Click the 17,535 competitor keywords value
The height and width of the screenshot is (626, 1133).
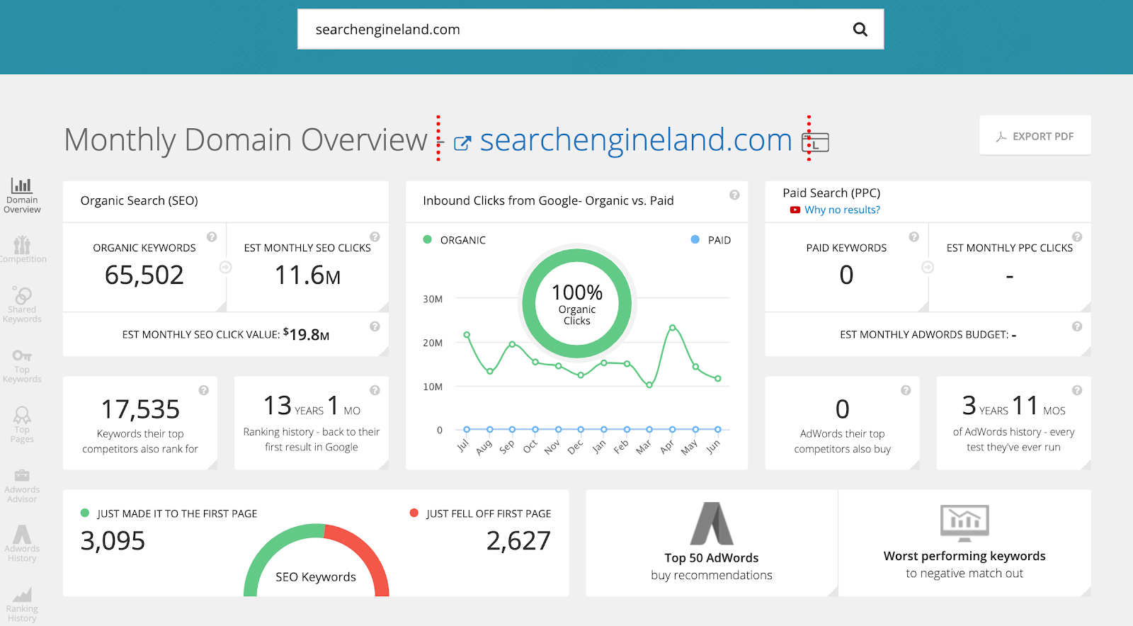pyautogui.click(x=140, y=409)
